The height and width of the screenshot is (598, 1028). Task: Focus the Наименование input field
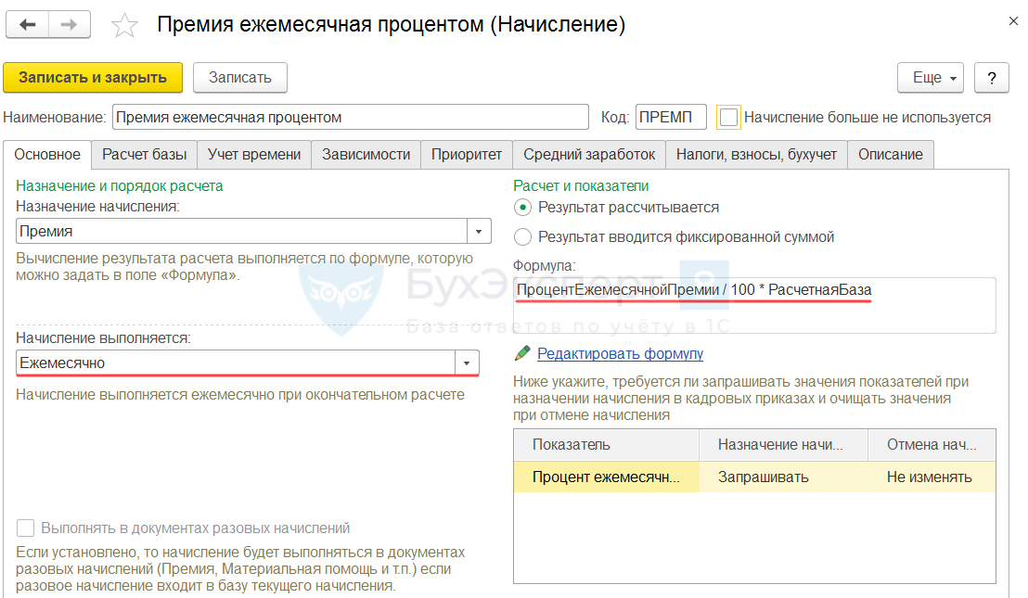[x=351, y=117]
